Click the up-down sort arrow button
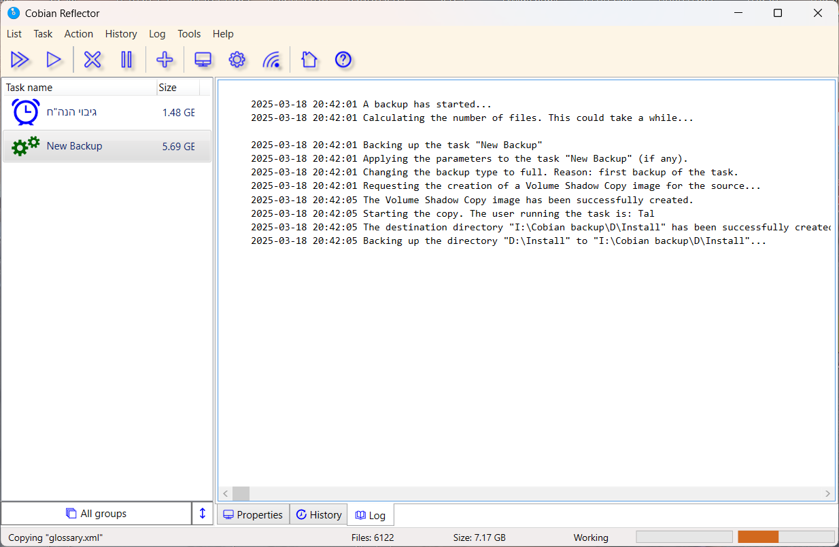 [202, 514]
